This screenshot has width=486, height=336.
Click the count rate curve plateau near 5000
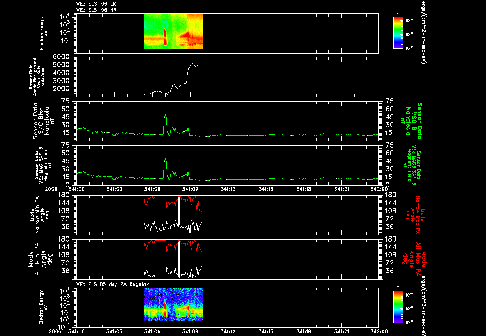coord(196,65)
